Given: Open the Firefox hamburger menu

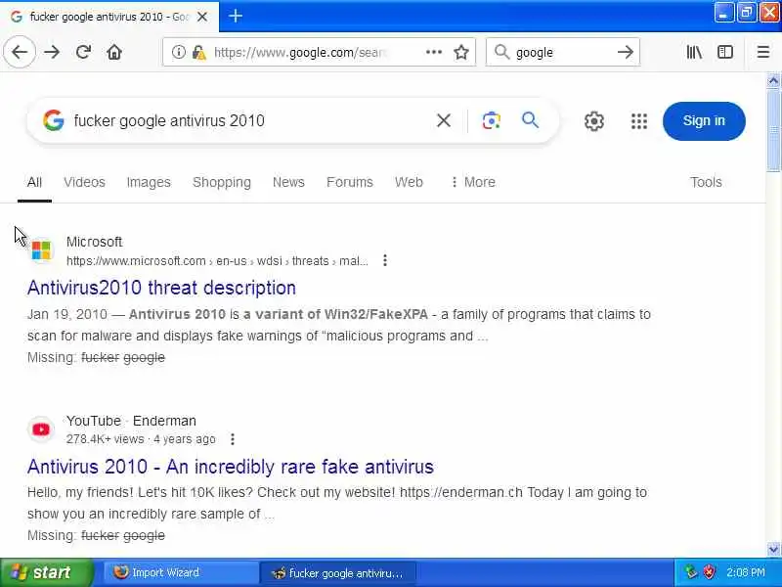Looking at the screenshot, I should (x=763, y=52).
